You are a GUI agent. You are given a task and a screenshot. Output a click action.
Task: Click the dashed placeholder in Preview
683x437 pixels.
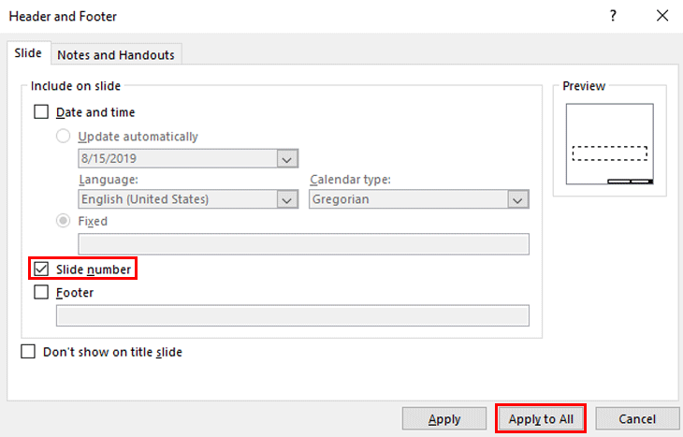[610, 153]
